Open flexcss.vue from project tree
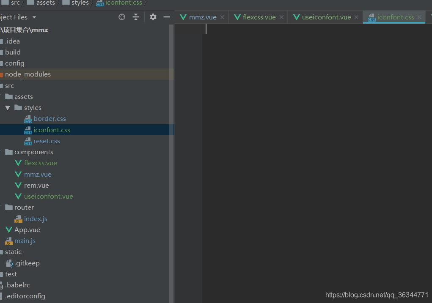Screen dimensions: 432x303 point(41,163)
